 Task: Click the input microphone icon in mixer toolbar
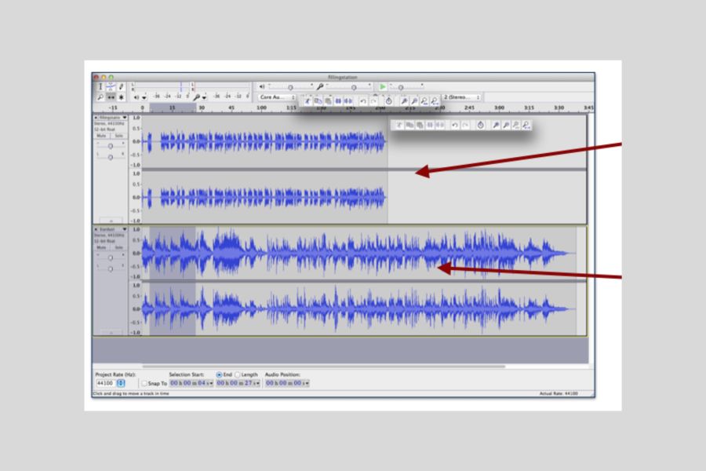[x=320, y=86]
